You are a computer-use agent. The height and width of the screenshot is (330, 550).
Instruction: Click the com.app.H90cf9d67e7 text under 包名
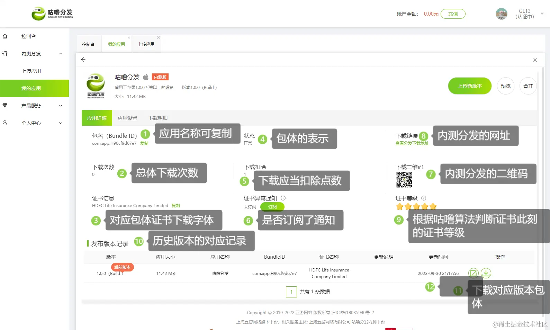(x=114, y=143)
